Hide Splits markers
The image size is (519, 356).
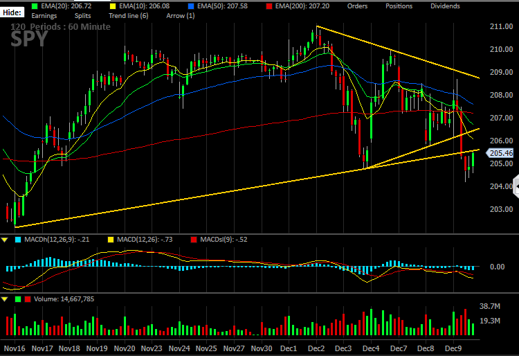[x=82, y=15]
